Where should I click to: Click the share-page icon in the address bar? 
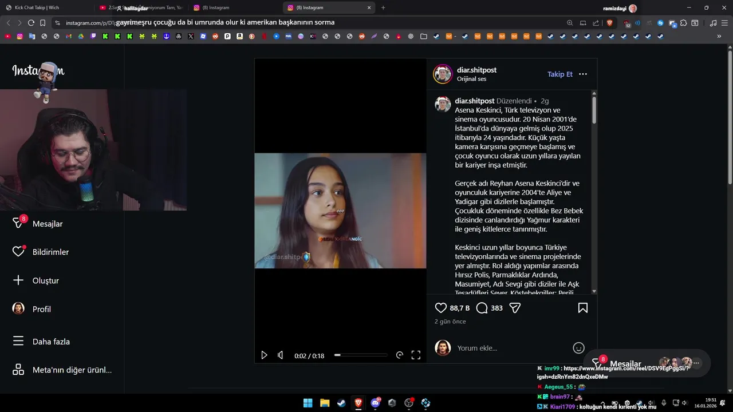(596, 23)
